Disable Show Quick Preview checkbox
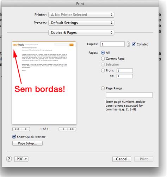 point(14,137)
